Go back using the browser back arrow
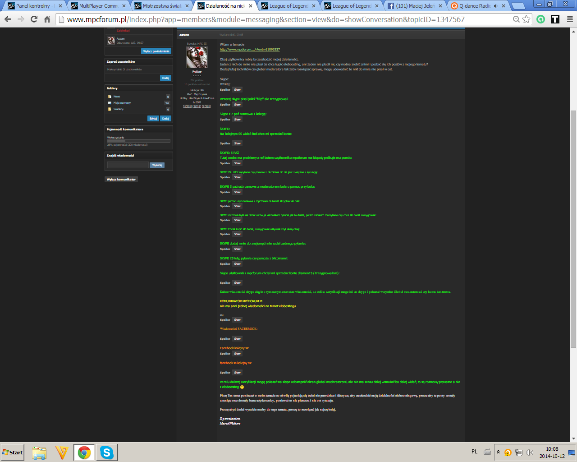Screen dimensions: 577x462 (8, 19)
